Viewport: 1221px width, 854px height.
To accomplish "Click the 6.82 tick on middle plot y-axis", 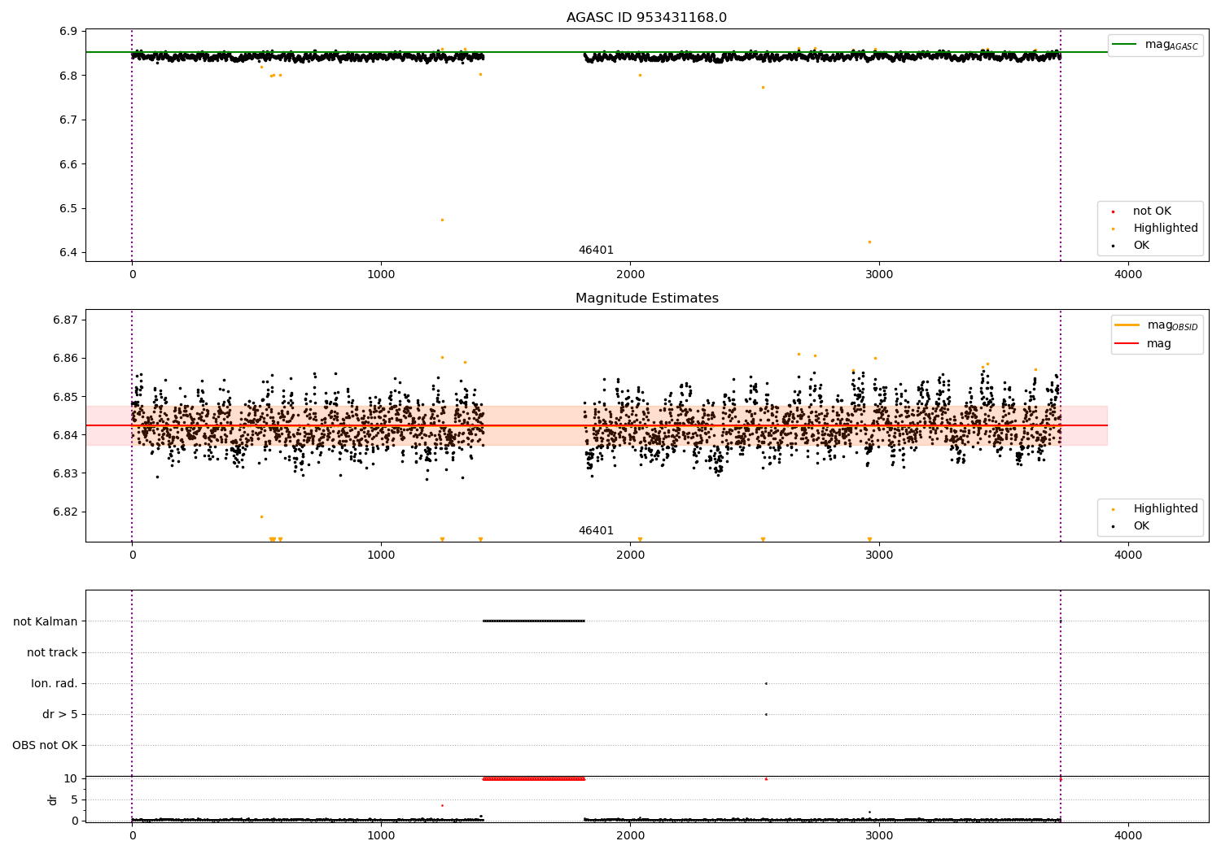I will coord(65,512).
